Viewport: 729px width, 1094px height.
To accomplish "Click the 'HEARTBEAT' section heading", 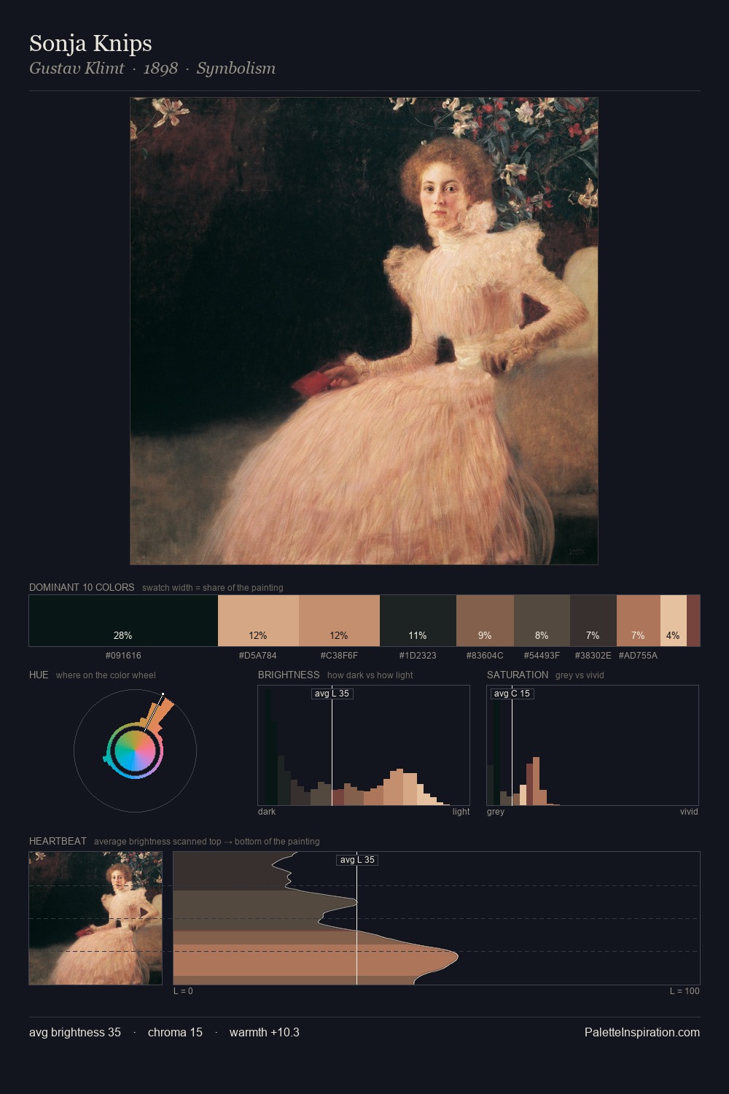I will pos(58,841).
